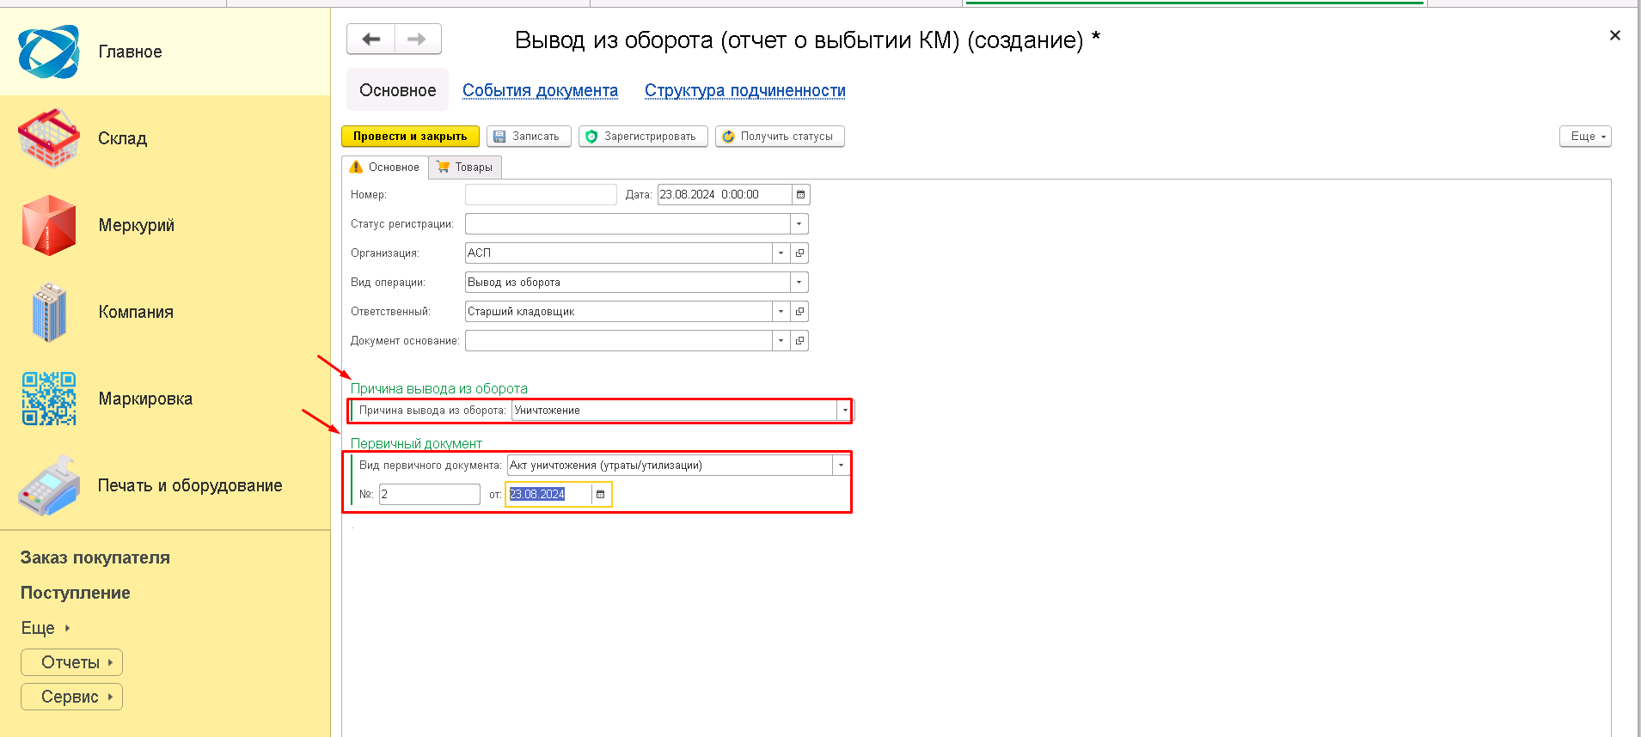1641x737 pixels.
Task: Select the inner Основное tab with warning icon
Action: 385,167
